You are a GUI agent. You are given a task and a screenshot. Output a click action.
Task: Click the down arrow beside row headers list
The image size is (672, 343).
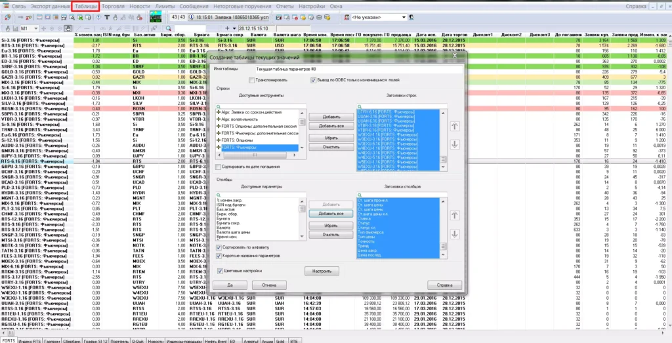pyautogui.click(x=456, y=144)
